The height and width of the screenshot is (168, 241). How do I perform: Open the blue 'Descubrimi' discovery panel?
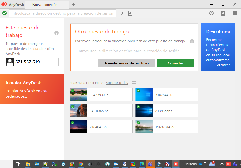pyautogui.click(x=218, y=47)
